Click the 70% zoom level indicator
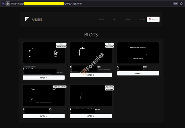The image size is (185, 128). [175, 4]
